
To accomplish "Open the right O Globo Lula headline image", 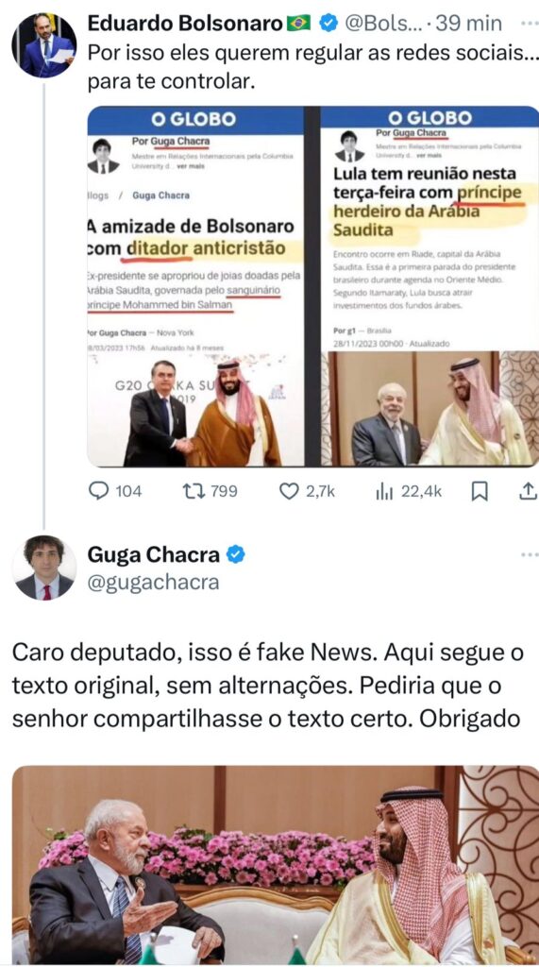I will pos(430,286).
